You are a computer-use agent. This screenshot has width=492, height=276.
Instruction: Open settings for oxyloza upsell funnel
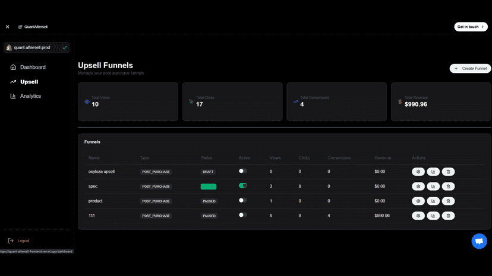pos(418,172)
